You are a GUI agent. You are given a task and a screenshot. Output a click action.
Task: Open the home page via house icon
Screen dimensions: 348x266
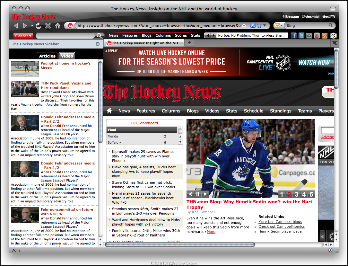coord(57,26)
